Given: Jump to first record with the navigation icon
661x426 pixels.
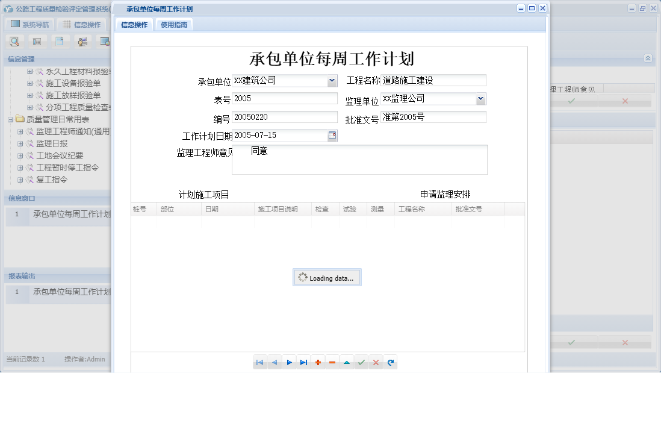Looking at the screenshot, I should tap(260, 362).
